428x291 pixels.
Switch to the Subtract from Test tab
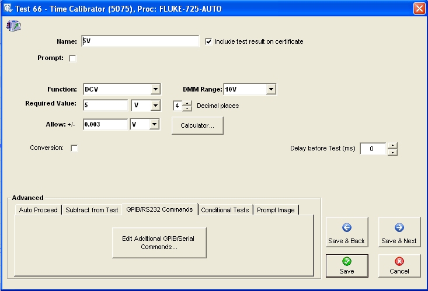coord(92,210)
